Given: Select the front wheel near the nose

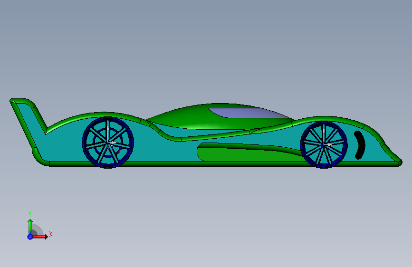Looking at the screenshot, I should pyautogui.click(x=324, y=144).
